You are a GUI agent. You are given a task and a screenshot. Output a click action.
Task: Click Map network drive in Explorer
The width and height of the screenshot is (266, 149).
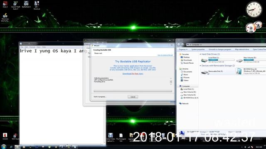pyautogui.click(x=242, y=49)
